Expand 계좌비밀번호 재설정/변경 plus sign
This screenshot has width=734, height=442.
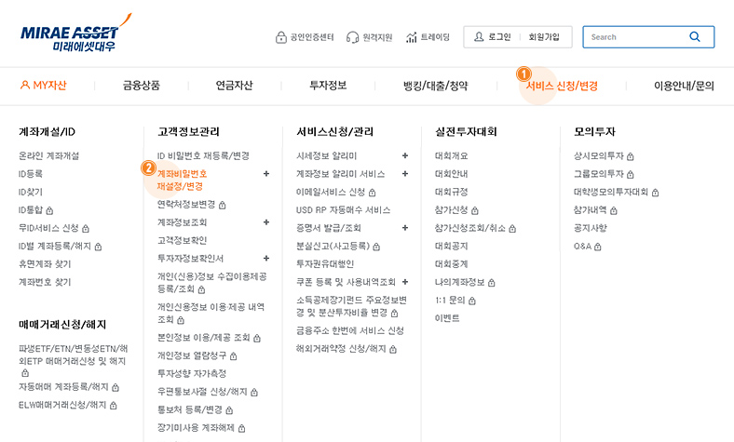tap(266, 174)
